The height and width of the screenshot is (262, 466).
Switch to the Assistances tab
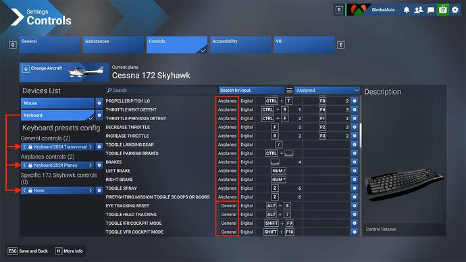click(113, 45)
